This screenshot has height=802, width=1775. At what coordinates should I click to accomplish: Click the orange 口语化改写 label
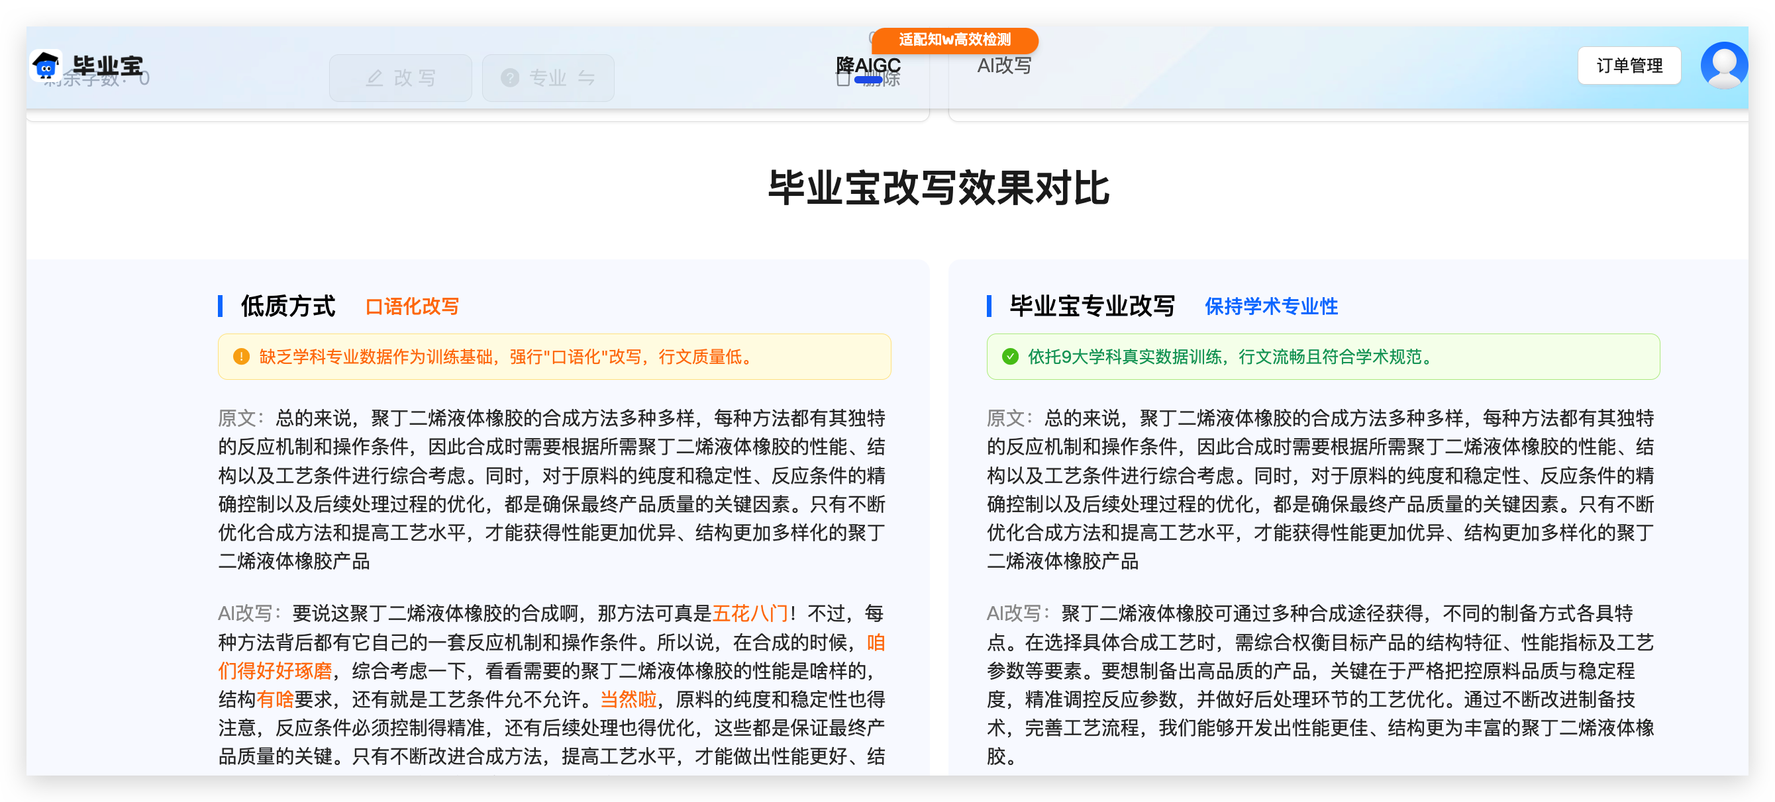(412, 306)
